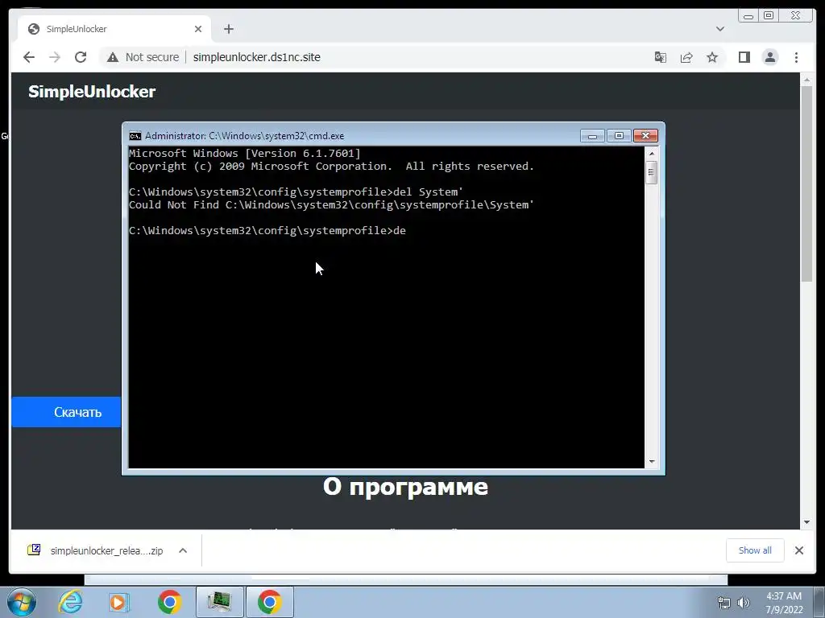The width and height of the screenshot is (825, 618).
Task: Expand the tab search chevron
Action: coord(720,29)
